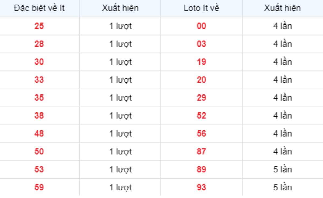Select the red number 53
This screenshot has height=198, width=323.
pyautogui.click(x=39, y=170)
